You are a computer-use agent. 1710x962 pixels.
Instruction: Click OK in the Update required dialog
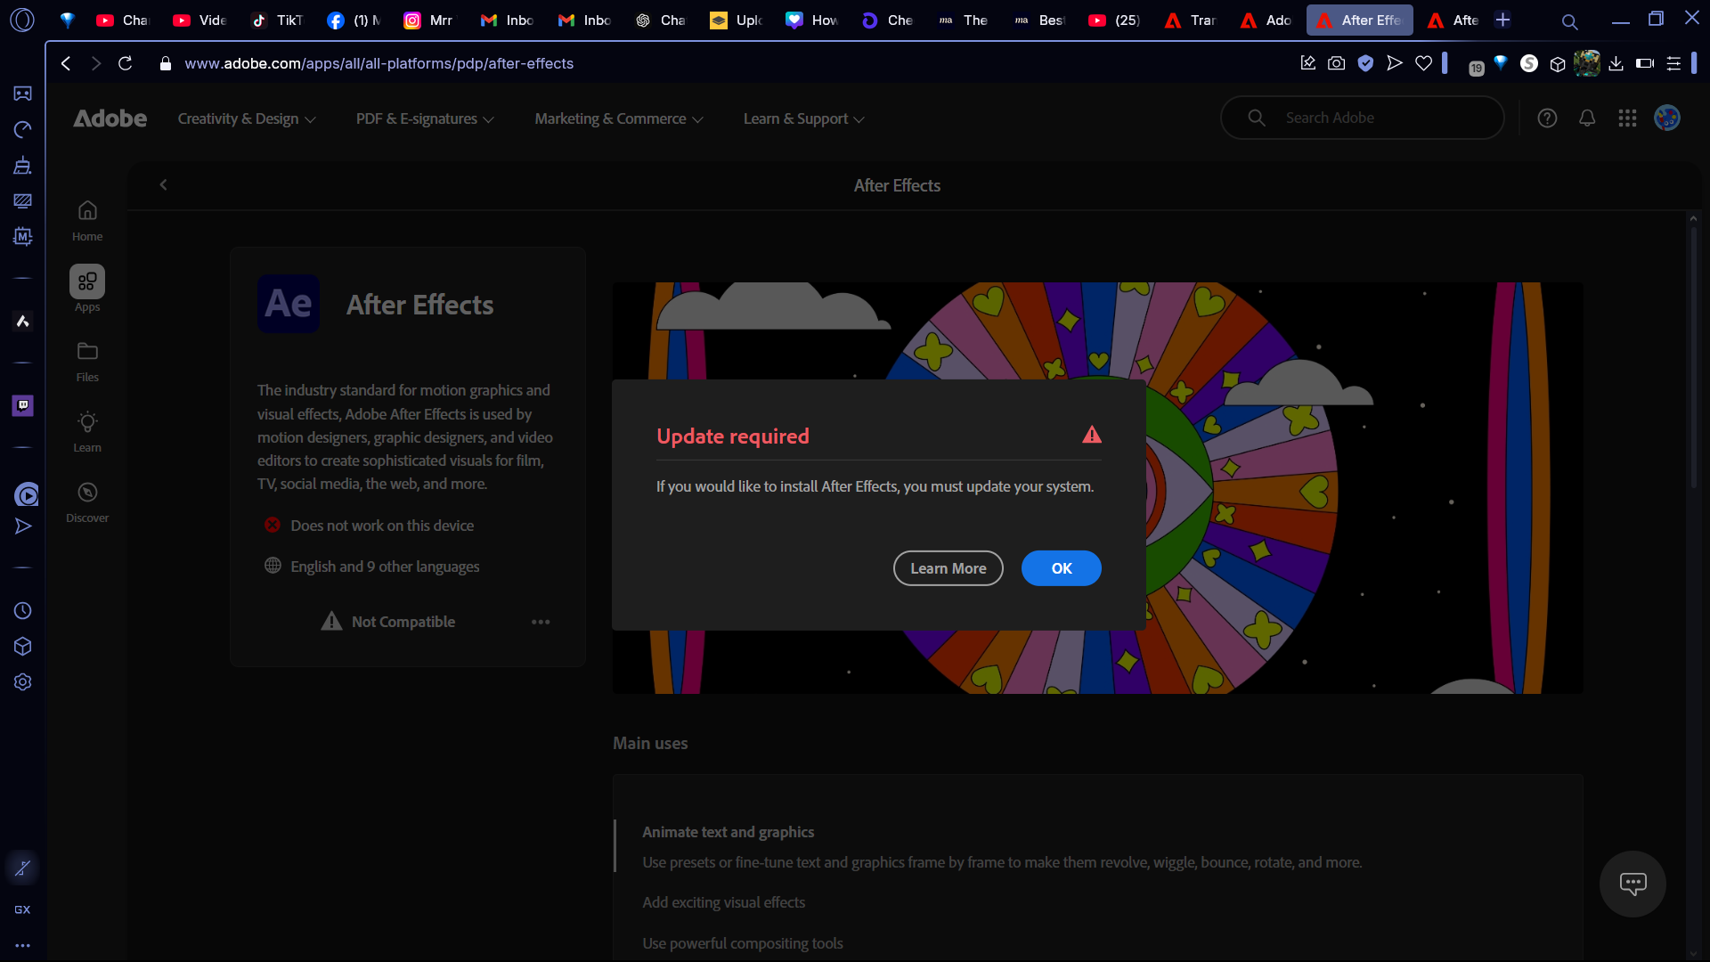coord(1061,568)
